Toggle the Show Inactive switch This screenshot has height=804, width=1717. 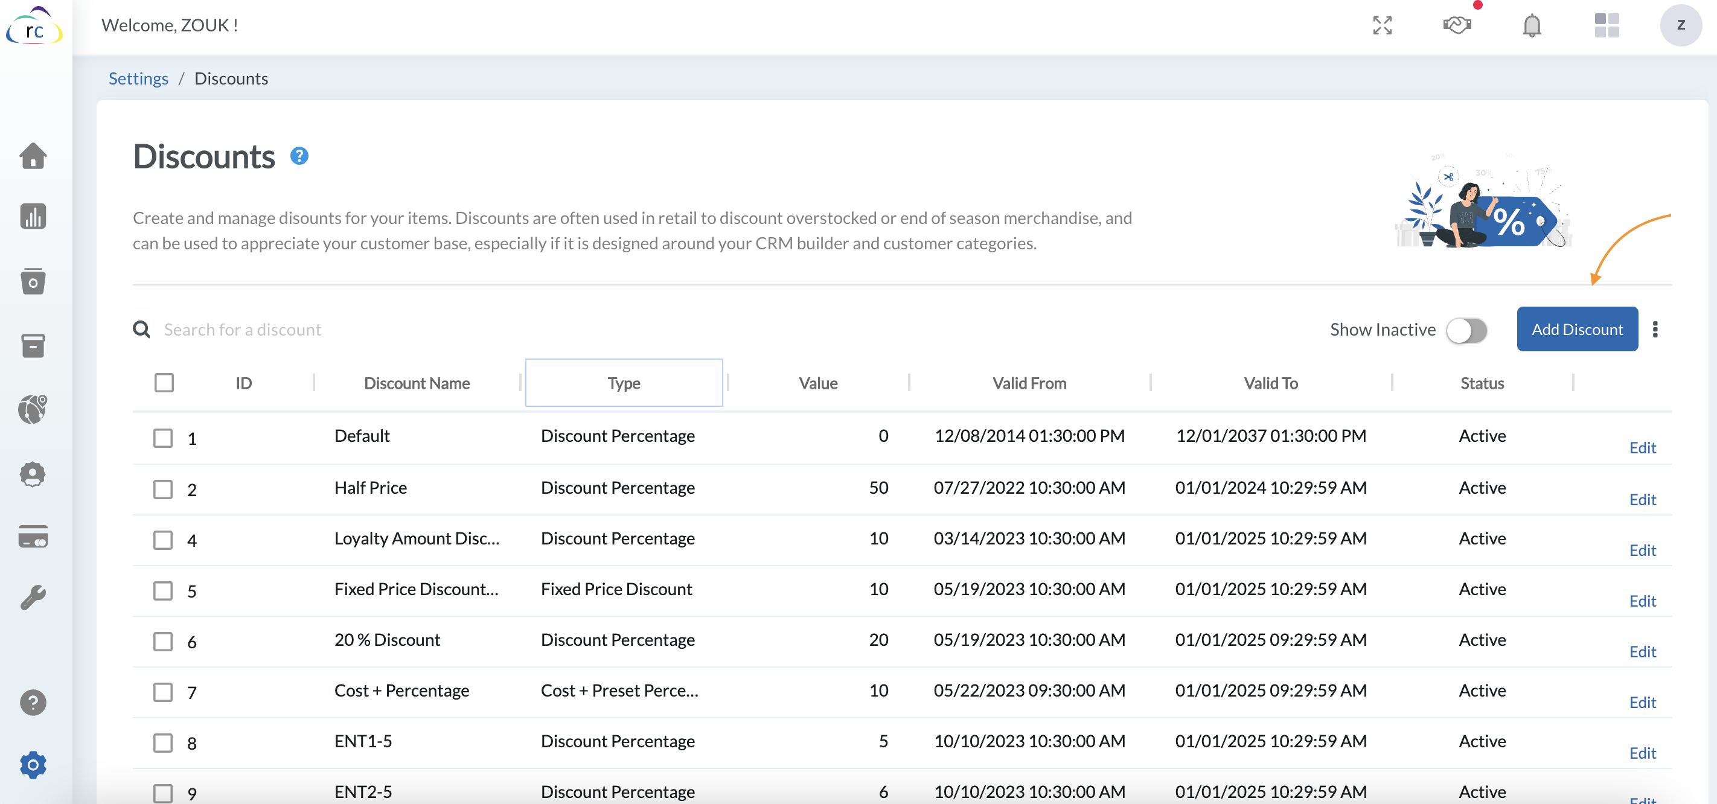pyautogui.click(x=1466, y=330)
